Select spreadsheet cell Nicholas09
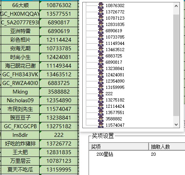 (20, 100)
